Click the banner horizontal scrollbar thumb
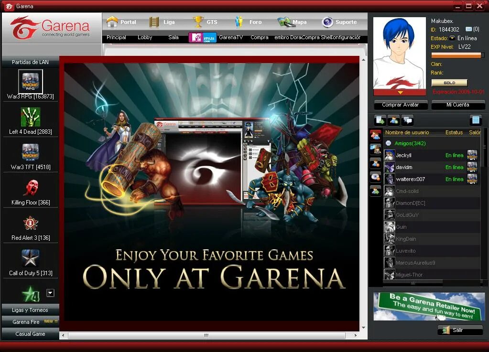 pyautogui.click(x=206, y=335)
